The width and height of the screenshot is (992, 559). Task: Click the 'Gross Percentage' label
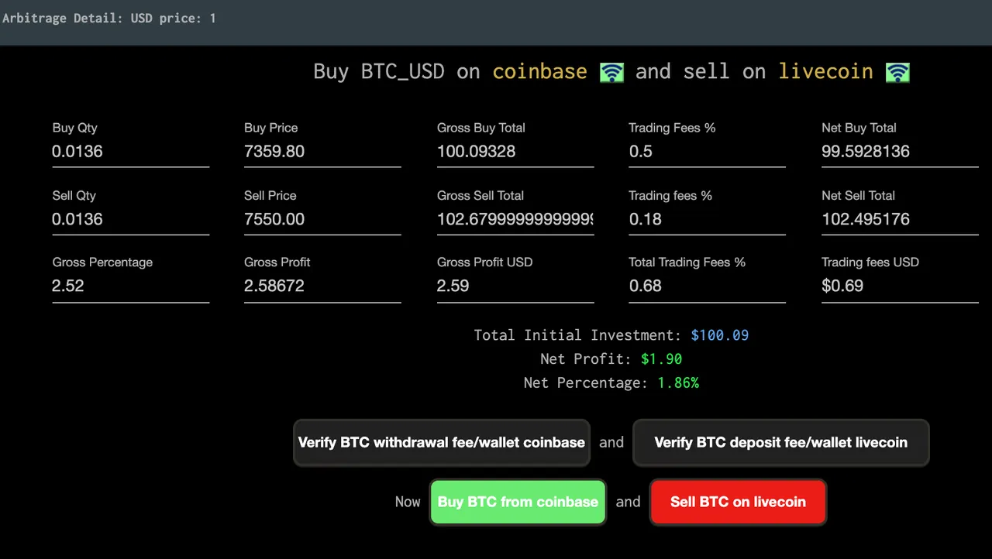[x=102, y=262]
